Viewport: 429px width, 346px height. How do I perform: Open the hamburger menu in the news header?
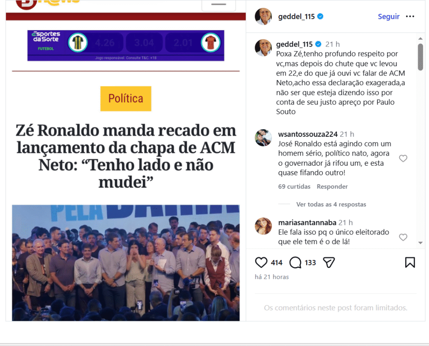(219, 5)
